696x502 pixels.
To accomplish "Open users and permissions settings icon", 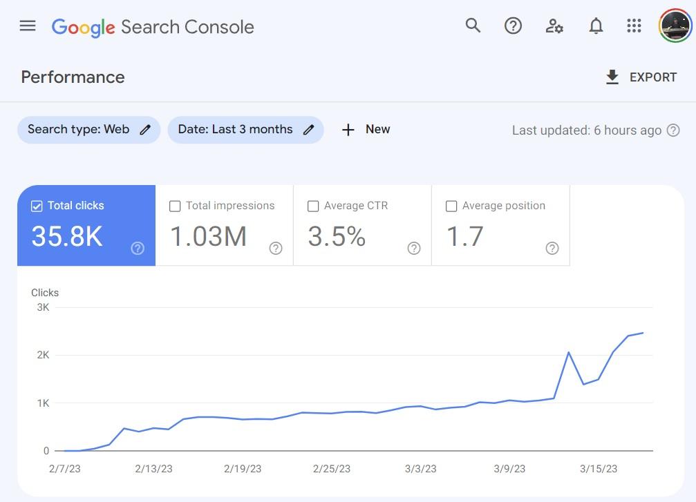I will 554,26.
